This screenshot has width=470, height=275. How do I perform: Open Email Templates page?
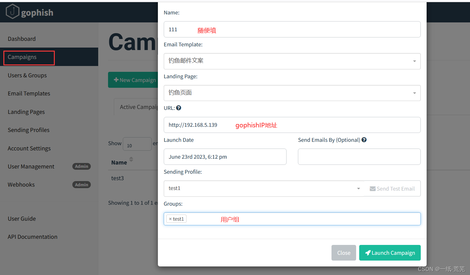tap(29, 93)
